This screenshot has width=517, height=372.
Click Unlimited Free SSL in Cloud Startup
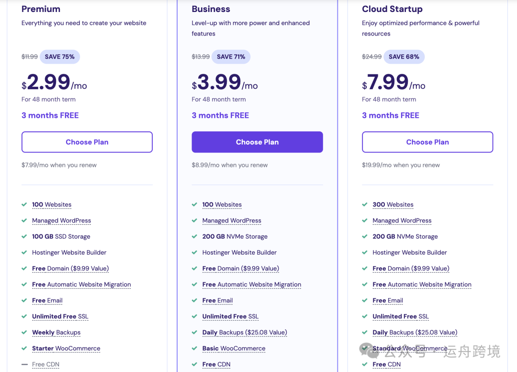tap(400, 316)
